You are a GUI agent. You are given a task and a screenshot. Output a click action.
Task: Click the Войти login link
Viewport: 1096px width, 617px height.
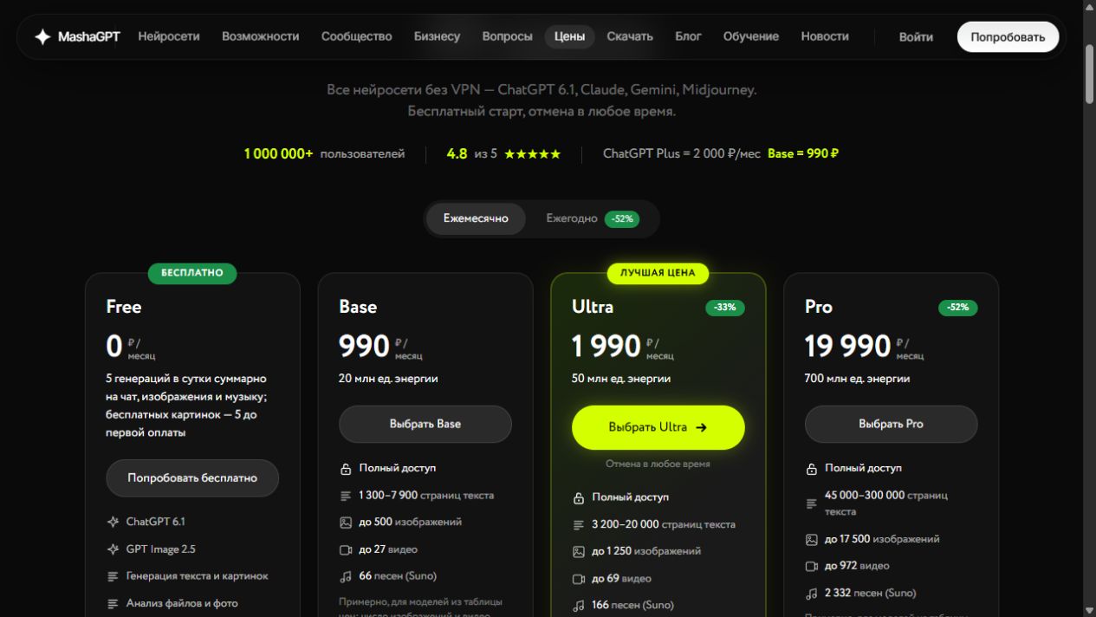click(916, 37)
